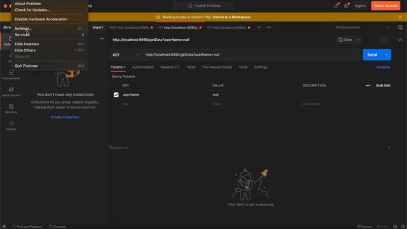Click the request URL input field

pos(251,55)
